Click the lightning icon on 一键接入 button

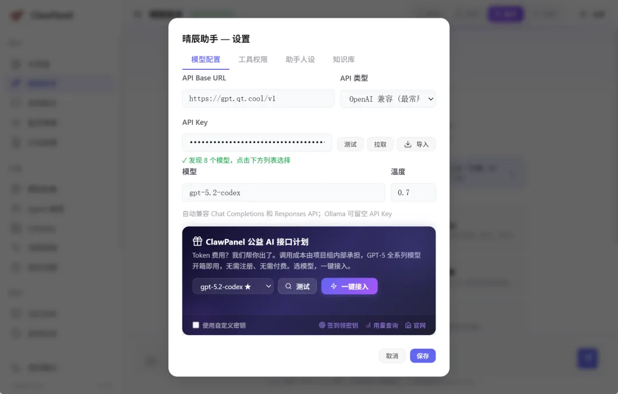pyautogui.click(x=334, y=286)
